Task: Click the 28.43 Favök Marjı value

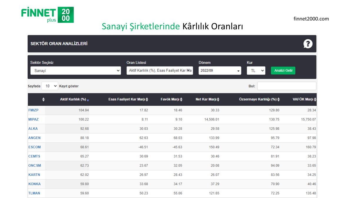Action: (x=178, y=175)
